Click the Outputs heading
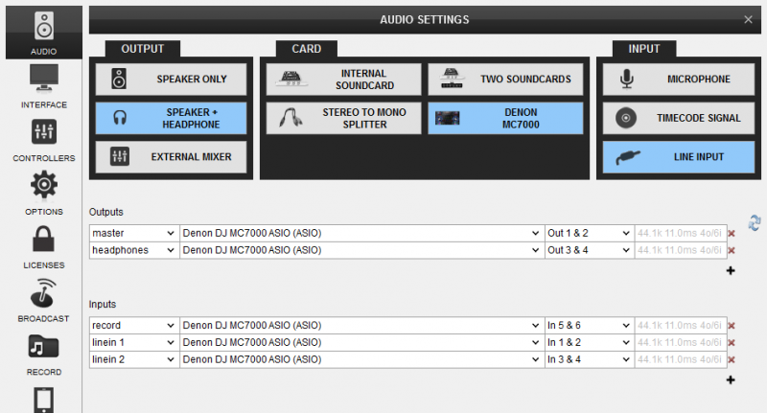 105,212
